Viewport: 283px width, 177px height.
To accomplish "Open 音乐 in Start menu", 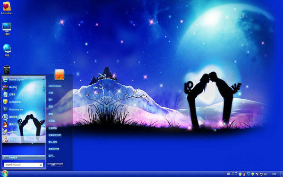I will [x=50, y=107].
